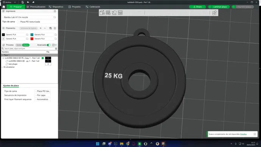Open the Calibración tab
This screenshot has width=261, height=147.
pos(93,7)
